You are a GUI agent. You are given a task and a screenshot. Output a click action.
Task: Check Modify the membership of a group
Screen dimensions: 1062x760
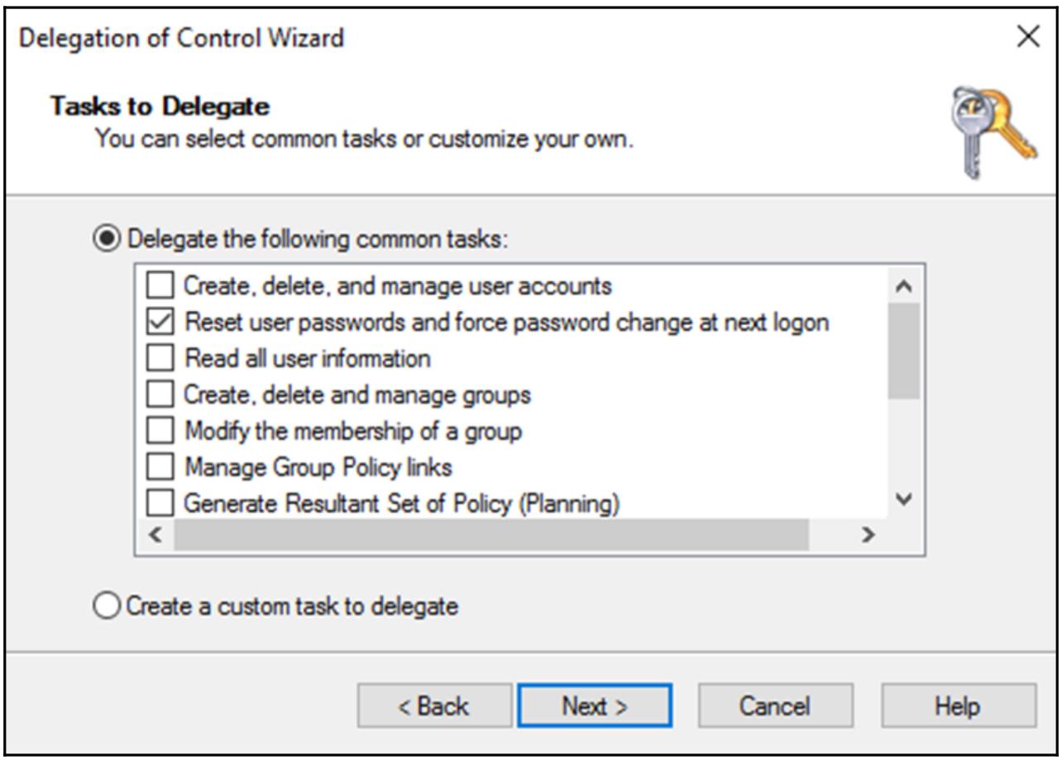[x=160, y=432]
